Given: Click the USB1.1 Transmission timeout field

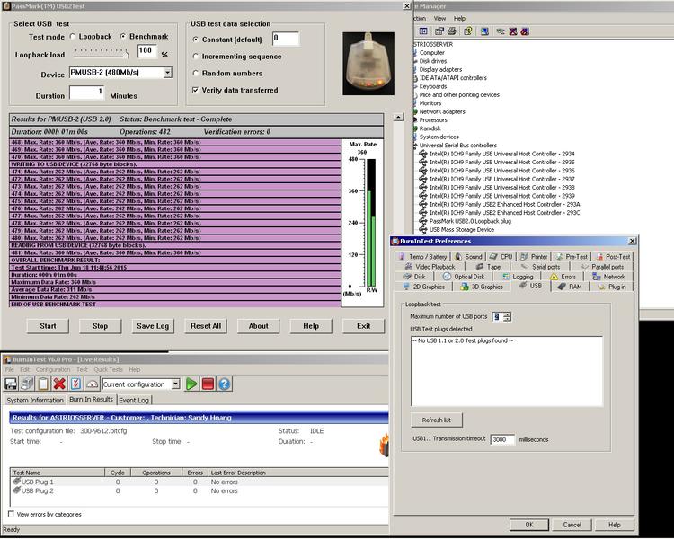Looking at the screenshot, I should [502, 439].
